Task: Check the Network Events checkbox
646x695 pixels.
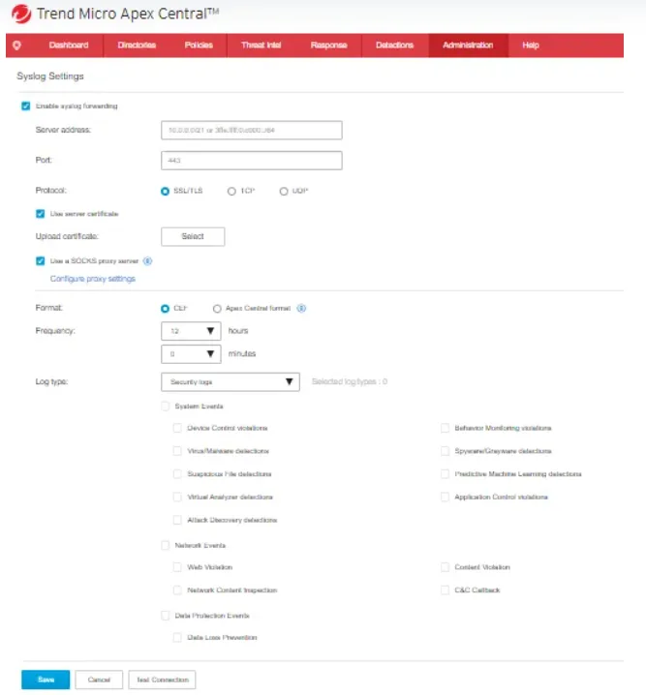Action: pos(166,545)
